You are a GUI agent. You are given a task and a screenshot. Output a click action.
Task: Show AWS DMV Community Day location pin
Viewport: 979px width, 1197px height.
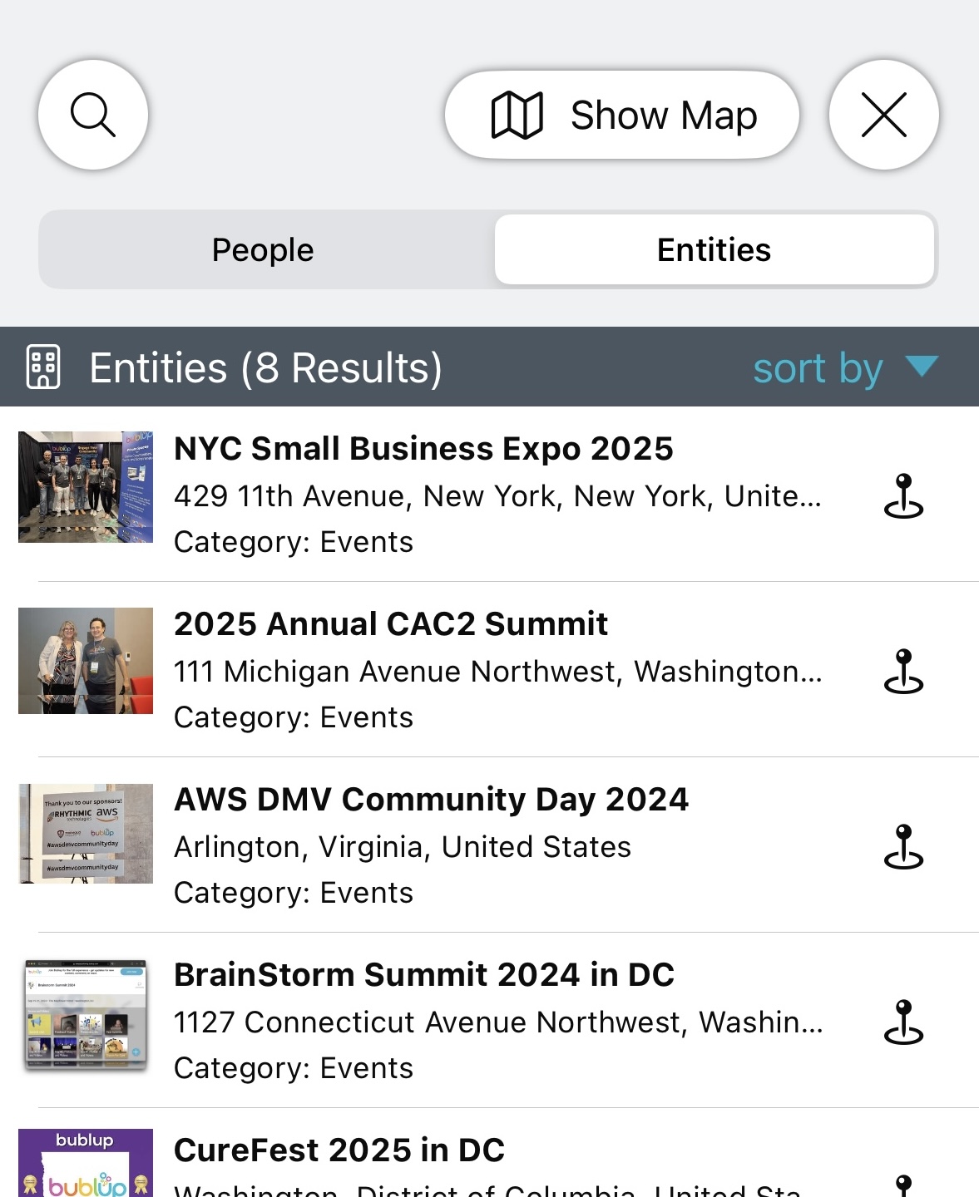(903, 847)
